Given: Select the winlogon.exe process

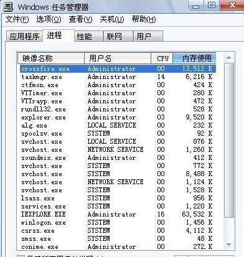Looking at the screenshot, I should tap(118, 222).
